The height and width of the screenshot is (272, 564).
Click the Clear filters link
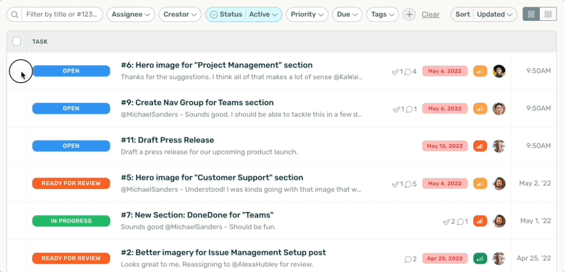pos(430,15)
